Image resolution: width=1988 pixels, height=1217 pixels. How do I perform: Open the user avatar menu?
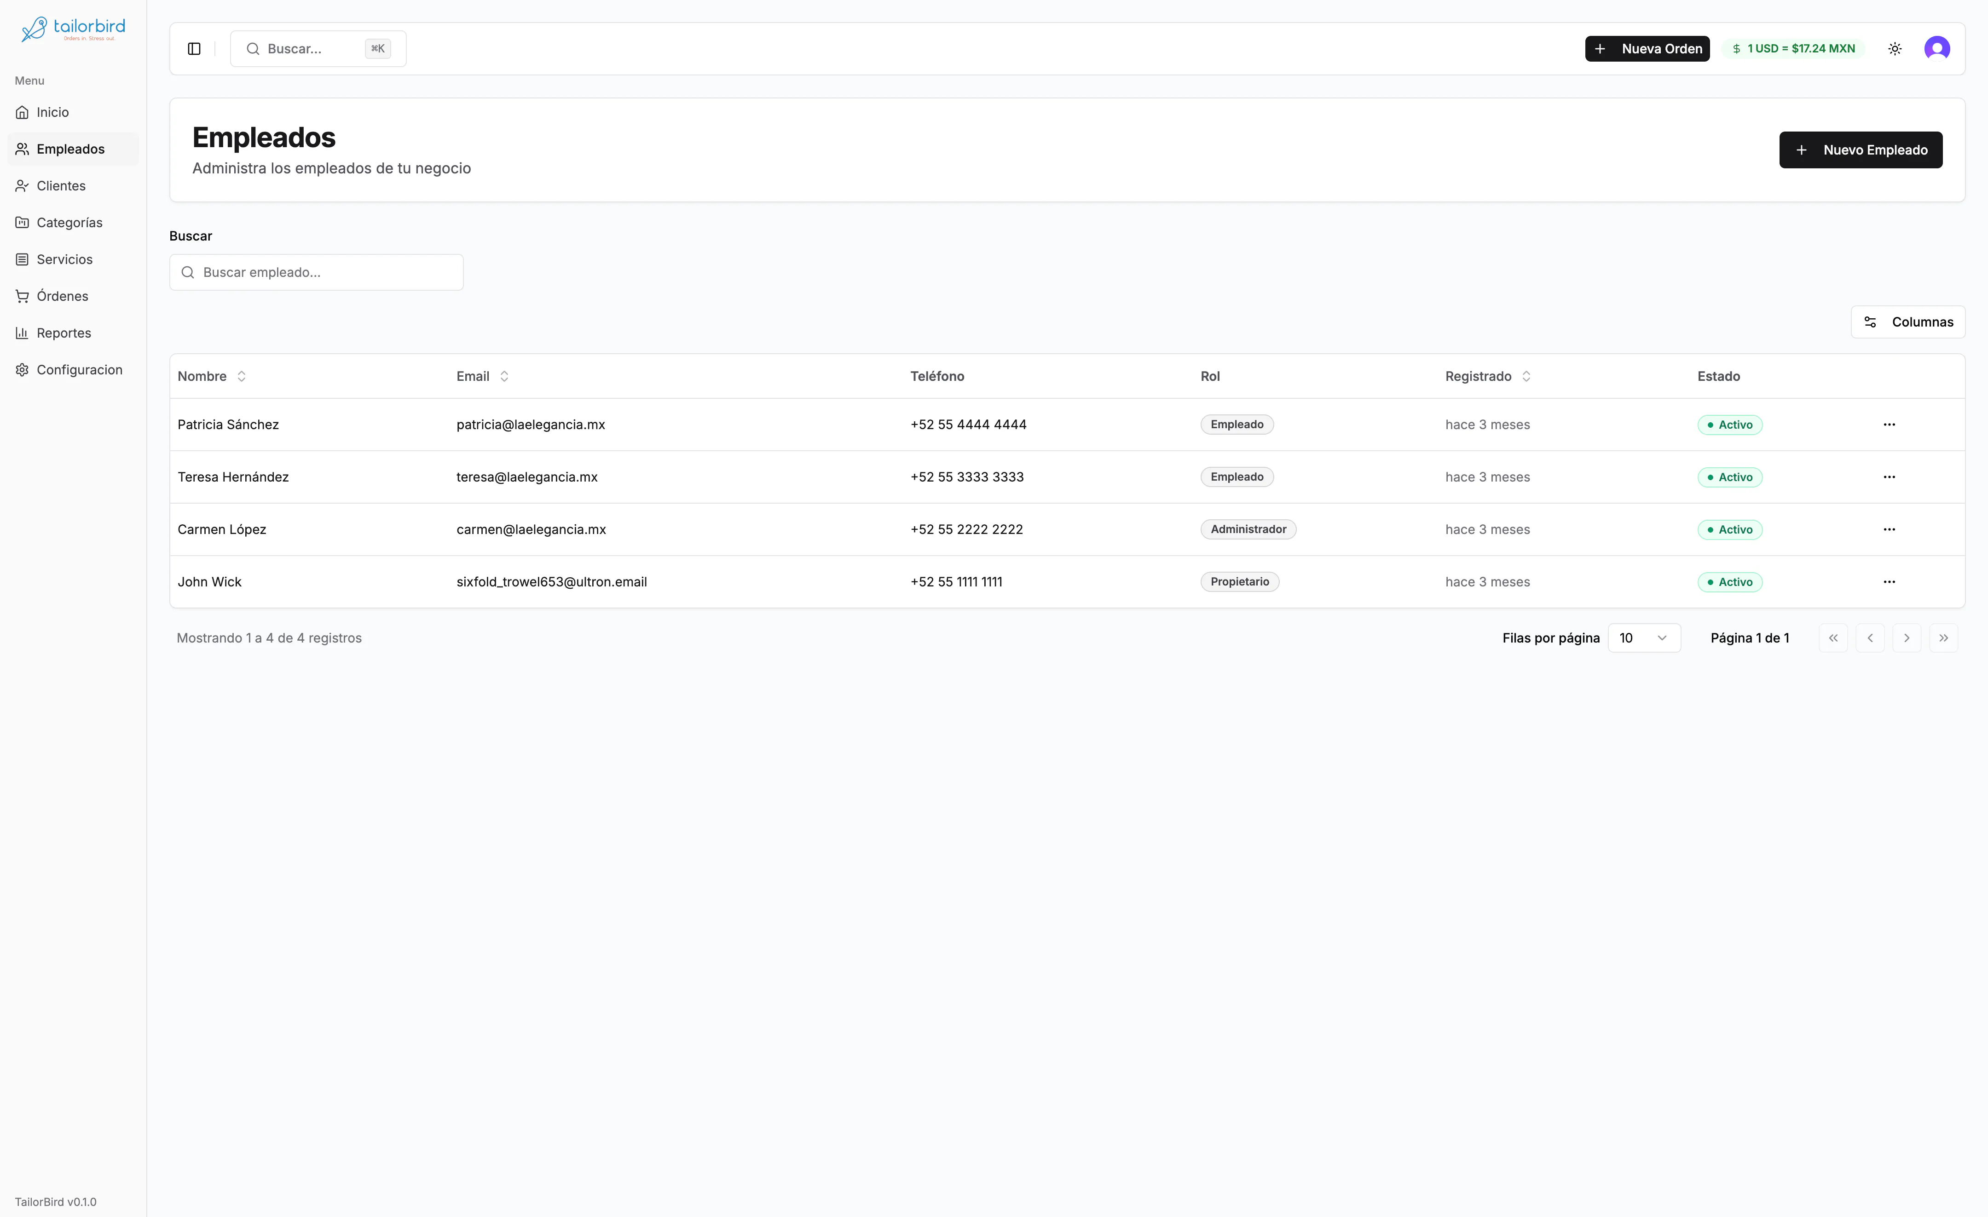1936,49
